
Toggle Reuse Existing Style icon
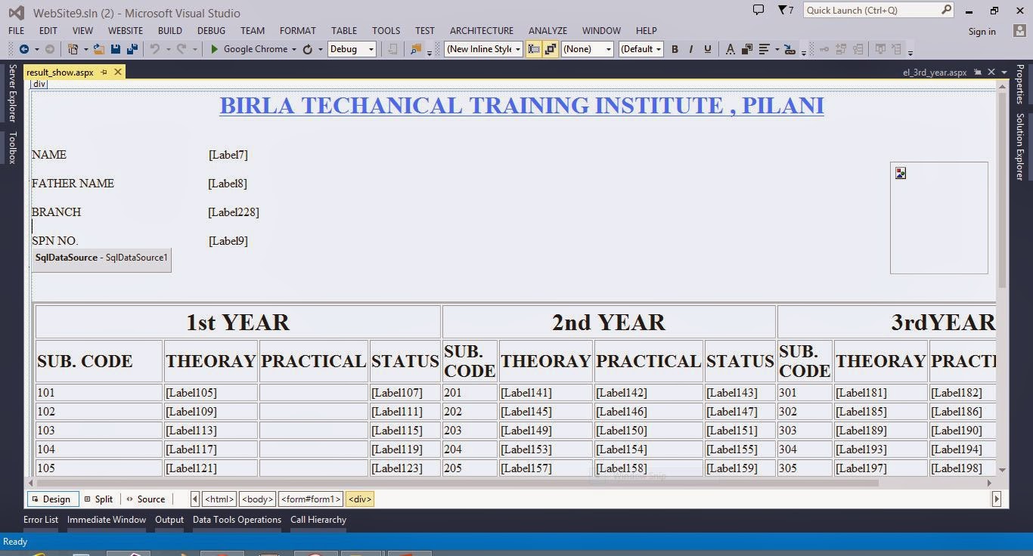click(x=551, y=49)
